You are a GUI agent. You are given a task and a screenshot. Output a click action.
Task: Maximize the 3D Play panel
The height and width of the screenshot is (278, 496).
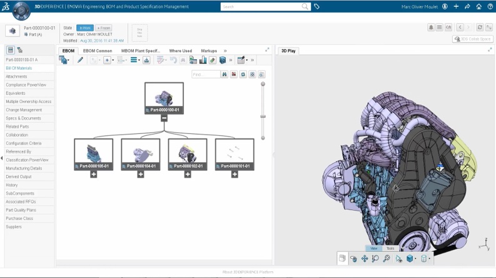point(490,50)
